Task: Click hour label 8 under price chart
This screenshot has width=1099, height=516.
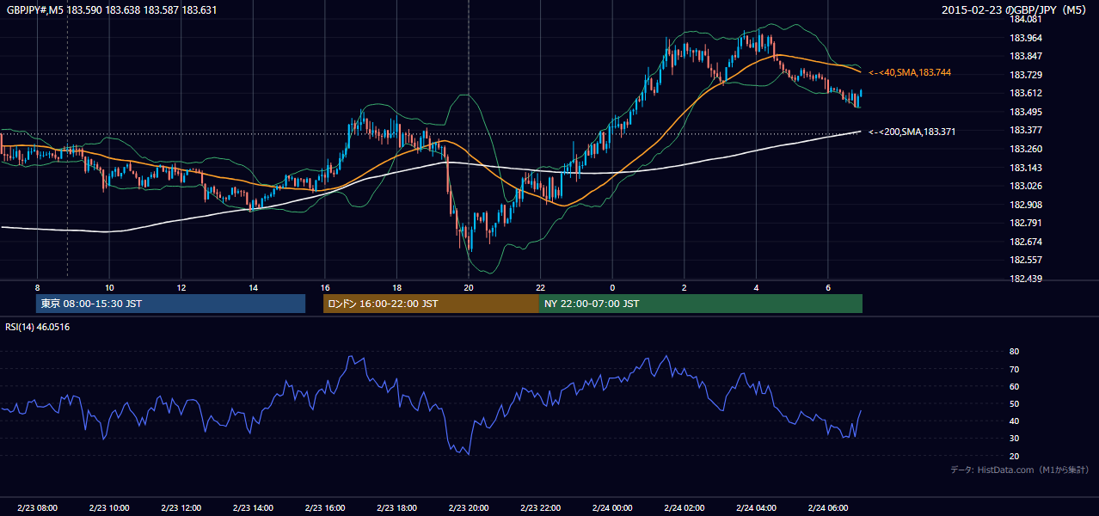Action: pos(37,287)
